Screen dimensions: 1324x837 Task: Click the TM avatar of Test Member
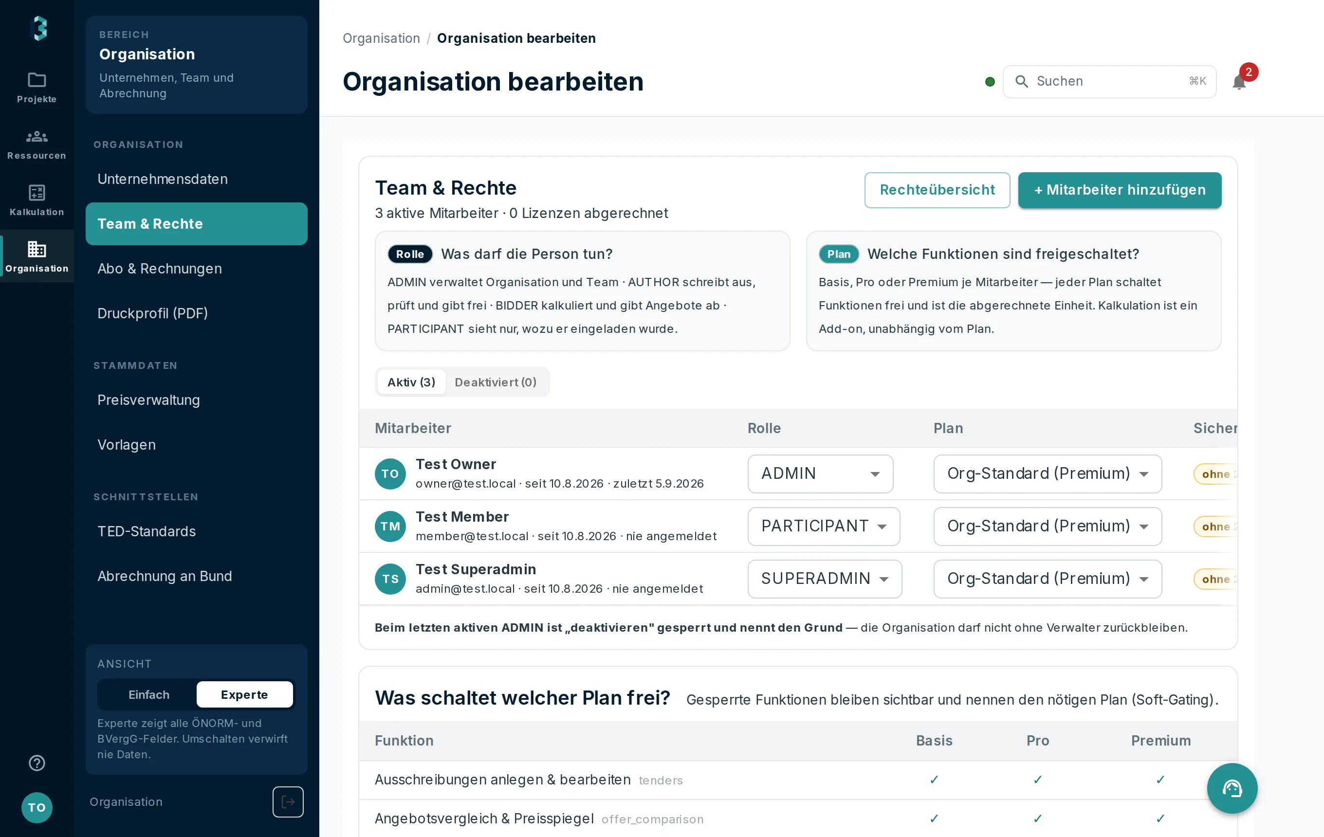(390, 527)
